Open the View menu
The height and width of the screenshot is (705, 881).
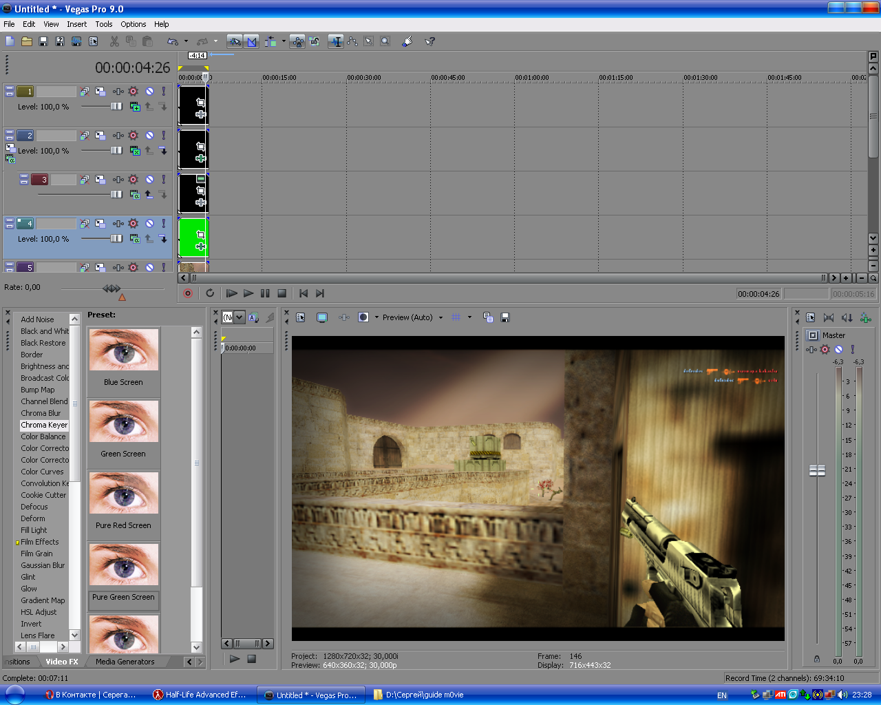[x=51, y=24]
